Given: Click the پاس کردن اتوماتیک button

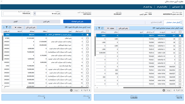Looking at the screenshot, I should pyautogui.click(x=77, y=22).
